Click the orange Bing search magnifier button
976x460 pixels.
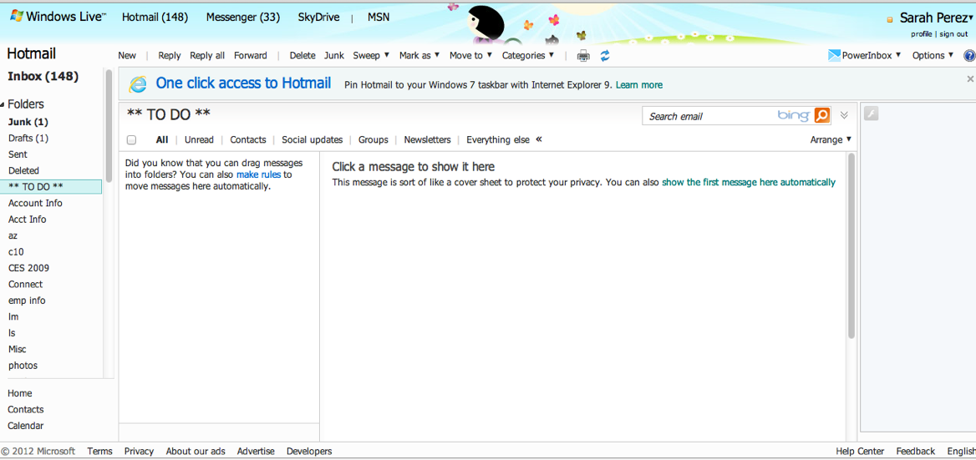click(822, 115)
